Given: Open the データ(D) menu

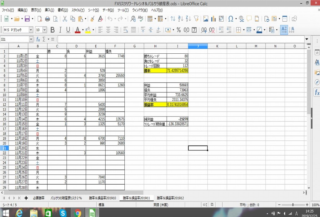Looking at the screenshot, I should pyautogui.click(x=108, y=10).
